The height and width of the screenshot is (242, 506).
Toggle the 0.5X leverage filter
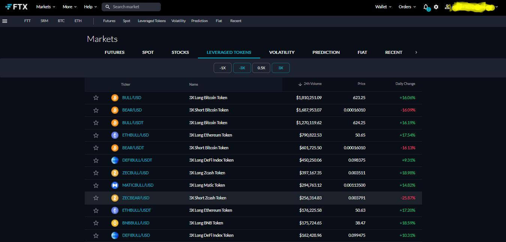(x=261, y=68)
